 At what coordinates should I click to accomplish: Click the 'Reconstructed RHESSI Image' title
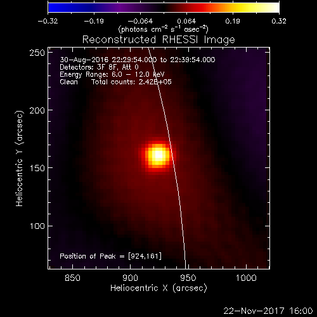tap(158, 40)
